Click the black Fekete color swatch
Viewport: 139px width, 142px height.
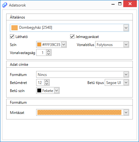click(x=39, y=90)
